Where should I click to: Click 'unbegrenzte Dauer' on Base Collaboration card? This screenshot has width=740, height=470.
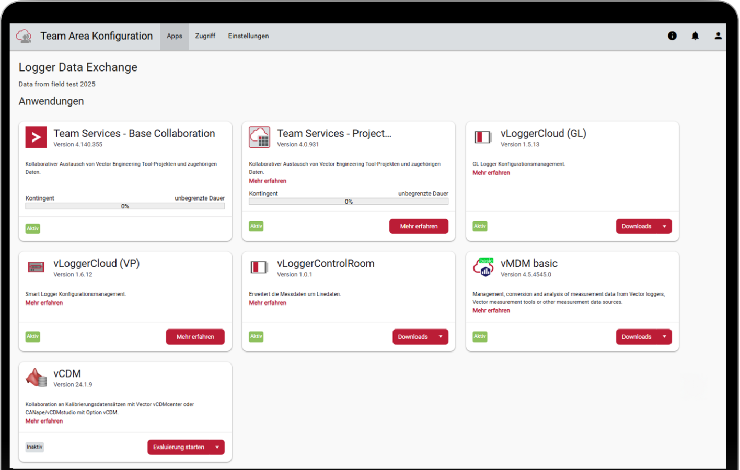click(x=200, y=198)
